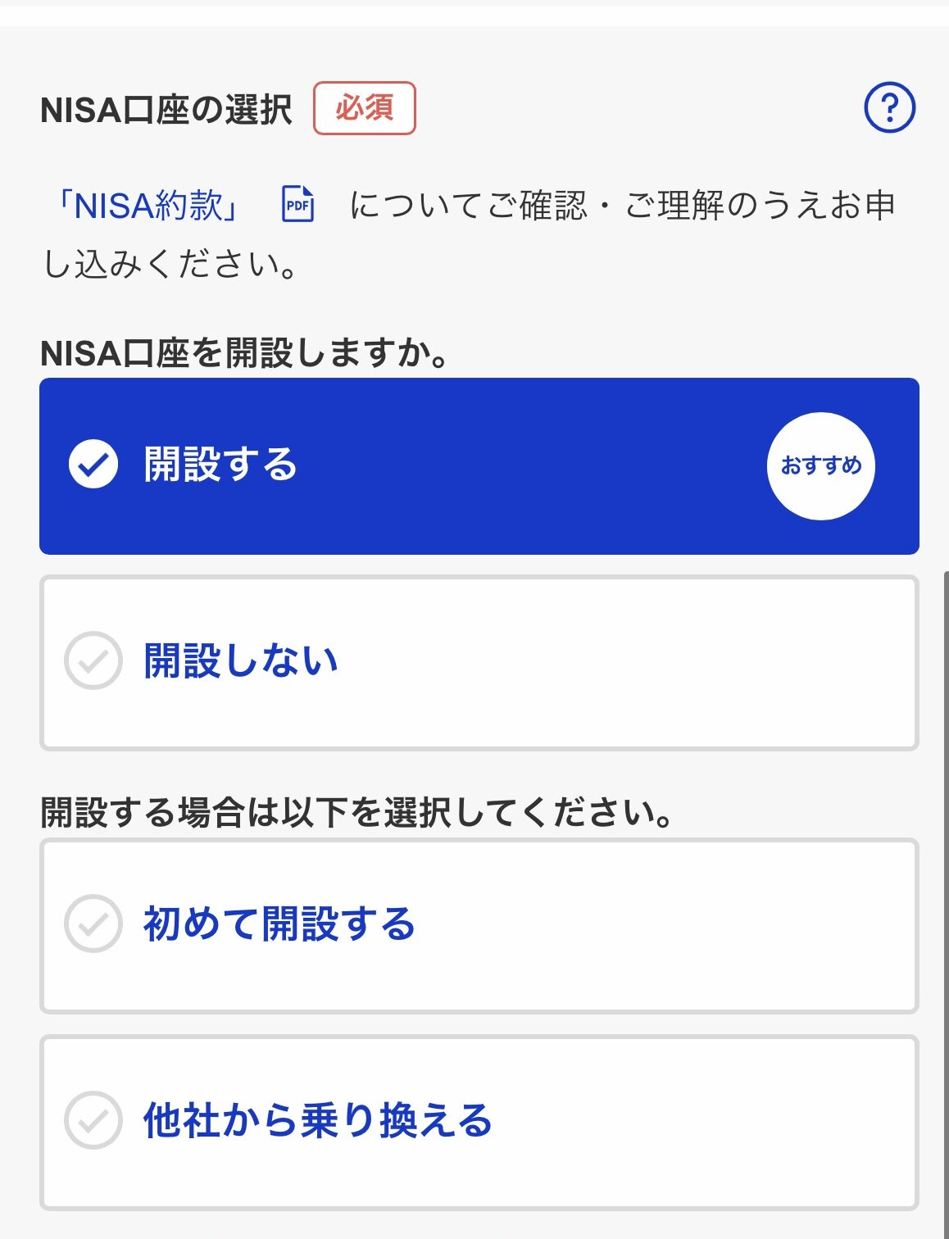949x1239 pixels.
Task: Click the checked circle icon in 開設する
Action: pos(93,465)
